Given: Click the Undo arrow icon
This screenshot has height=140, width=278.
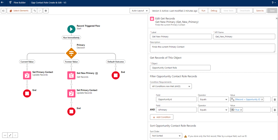Looking at the screenshot, I should pos(34,11).
